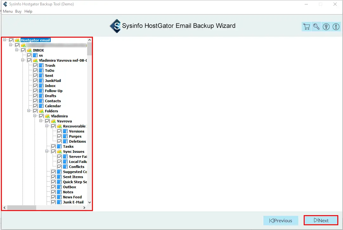Click the Sysinfo logo in header
The height and width of the screenshot is (230, 343).
click(x=115, y=26)
